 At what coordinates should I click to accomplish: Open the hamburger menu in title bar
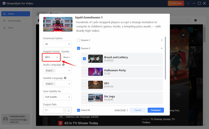coord(188,3)
